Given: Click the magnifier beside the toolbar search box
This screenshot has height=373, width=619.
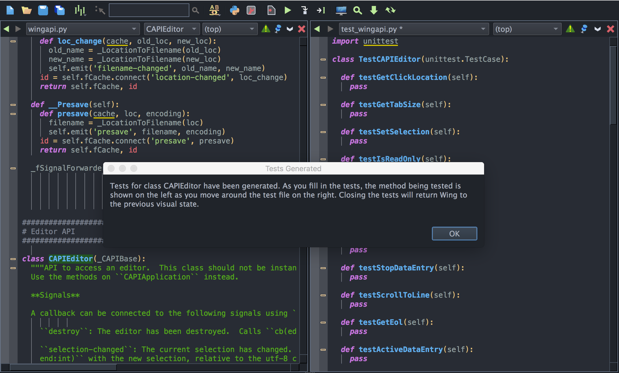Looking at the screenshot, I should [x=195, y=10].
